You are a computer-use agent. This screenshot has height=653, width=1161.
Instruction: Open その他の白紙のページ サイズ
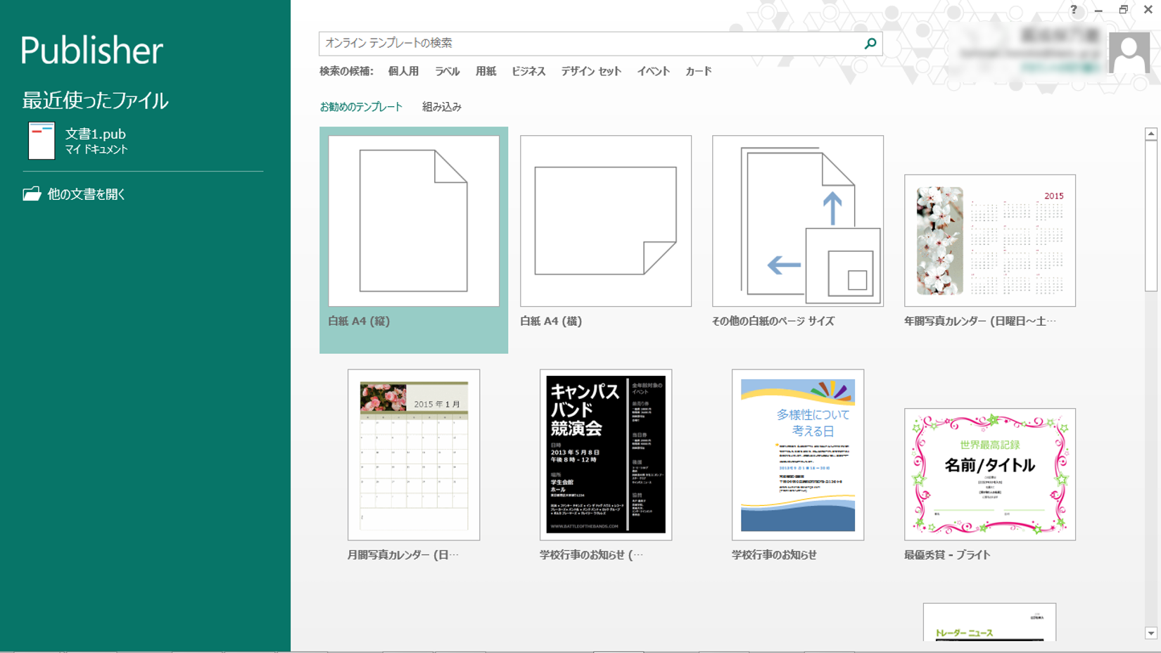pos(797,221)
